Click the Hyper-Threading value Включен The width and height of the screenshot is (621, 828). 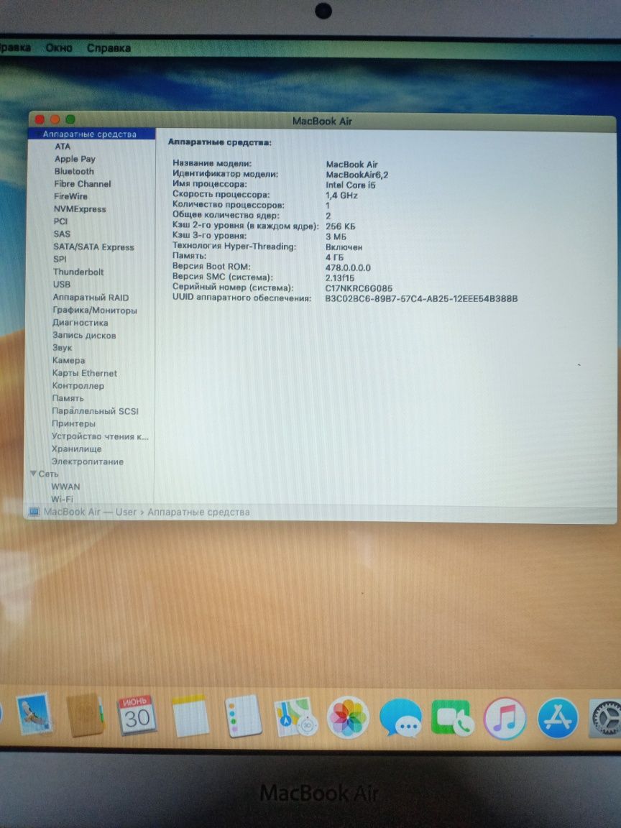coord(344,247)
